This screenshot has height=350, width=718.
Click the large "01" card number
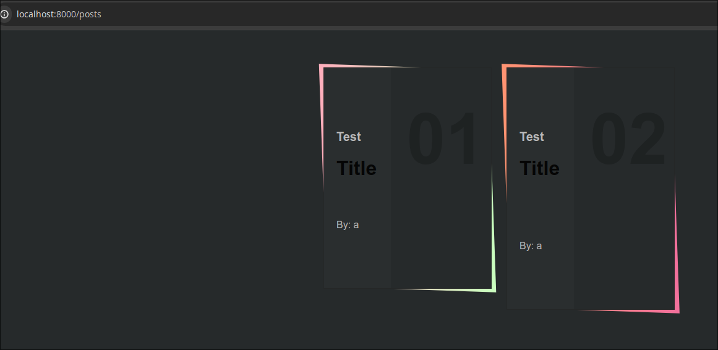tap(443, 139)
